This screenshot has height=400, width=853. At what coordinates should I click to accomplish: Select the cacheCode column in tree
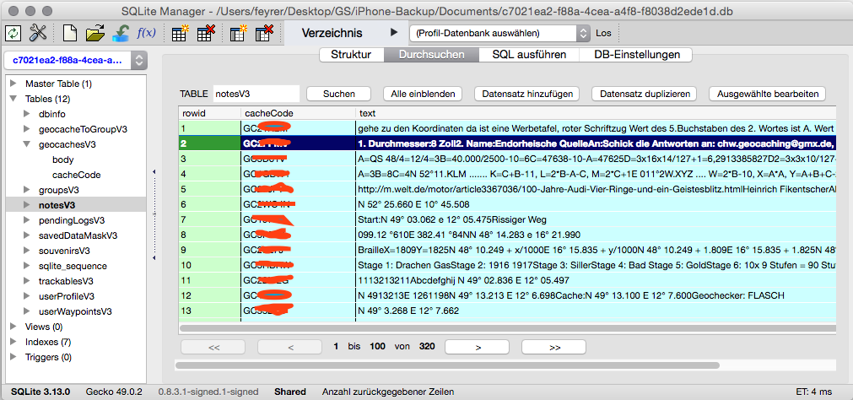76,176
